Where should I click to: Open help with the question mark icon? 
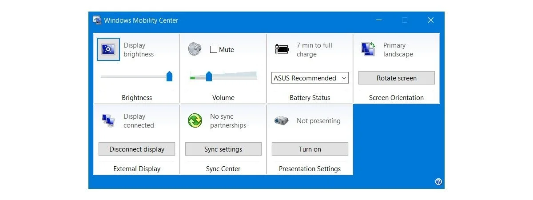438,181
